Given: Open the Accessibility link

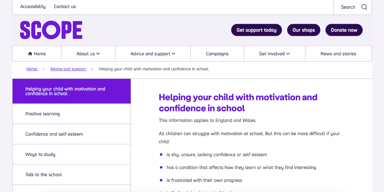Looking at the screenshot, I should [33, 6].
